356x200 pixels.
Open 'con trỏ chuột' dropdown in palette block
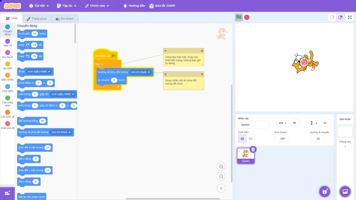[61, 132]
